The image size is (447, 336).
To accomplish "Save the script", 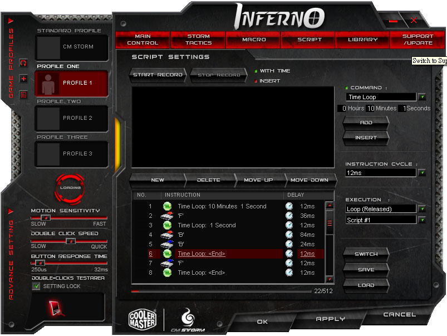I will (x=366, y=270).
